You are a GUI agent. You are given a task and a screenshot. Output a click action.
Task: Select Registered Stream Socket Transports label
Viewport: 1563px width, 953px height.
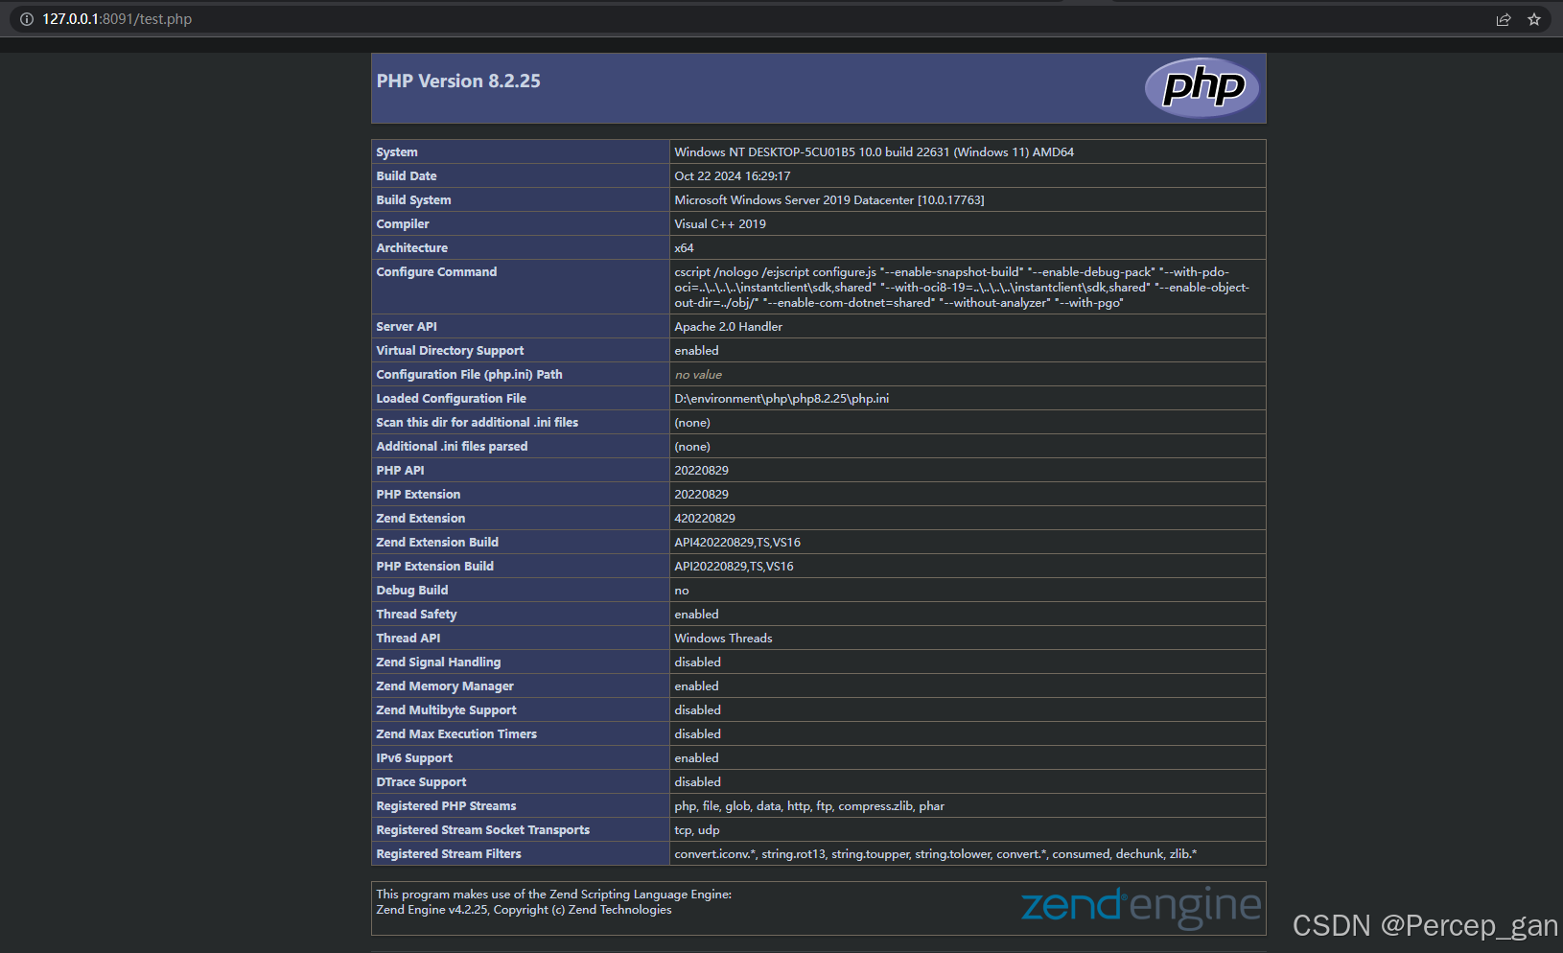pos(482,830)
